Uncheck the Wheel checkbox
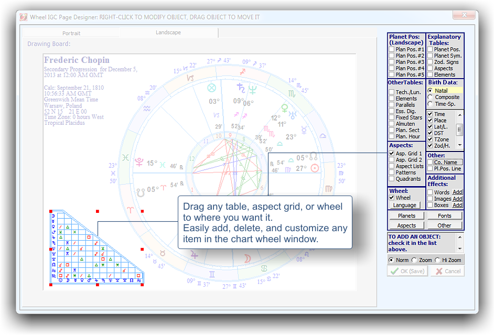The image size is (494, 335). pos(392,198)
